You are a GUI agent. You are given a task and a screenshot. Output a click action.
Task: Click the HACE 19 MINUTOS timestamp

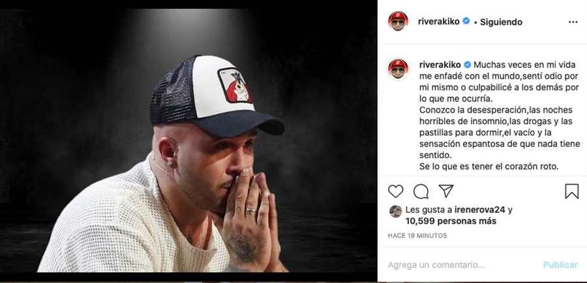[x=417, y=234]
